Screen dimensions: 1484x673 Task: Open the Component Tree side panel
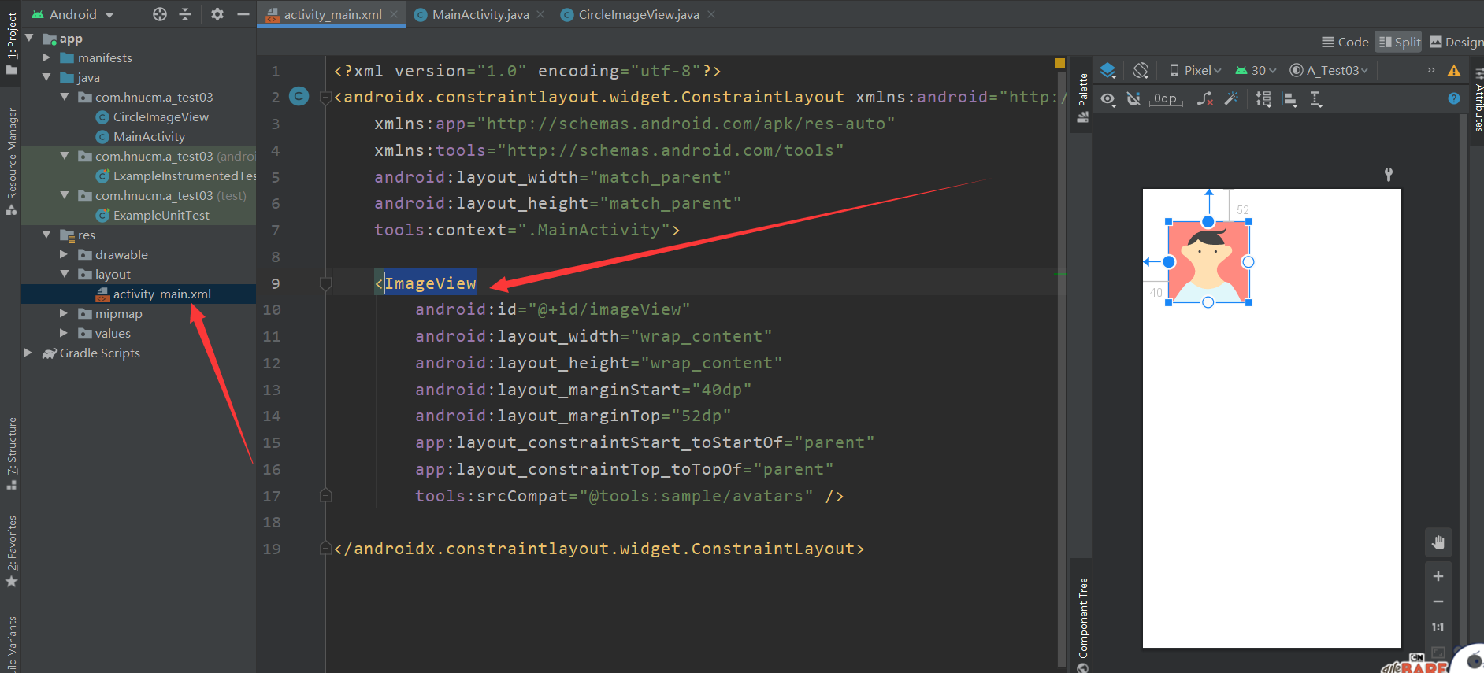coord(1082,624)
